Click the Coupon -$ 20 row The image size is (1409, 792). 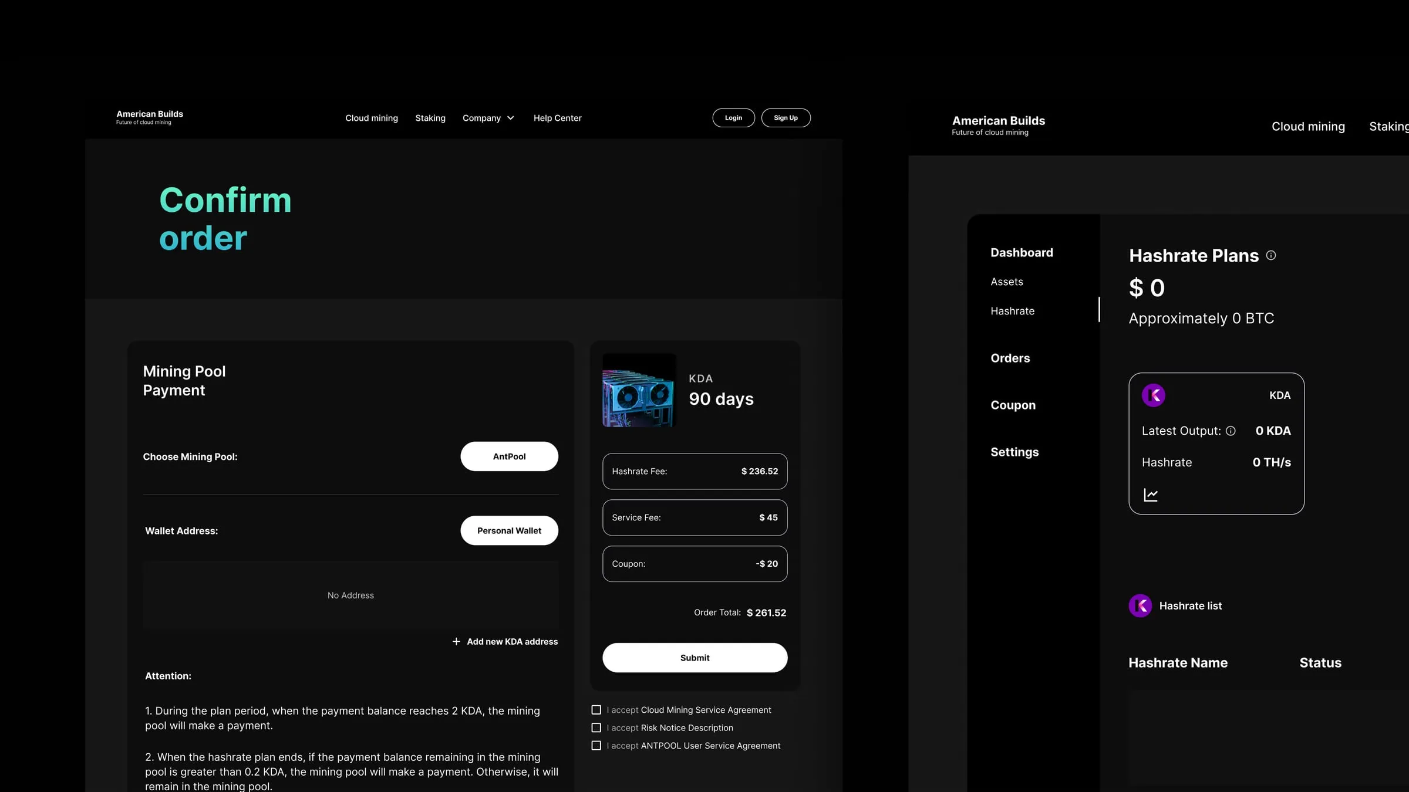pos(695,564)
